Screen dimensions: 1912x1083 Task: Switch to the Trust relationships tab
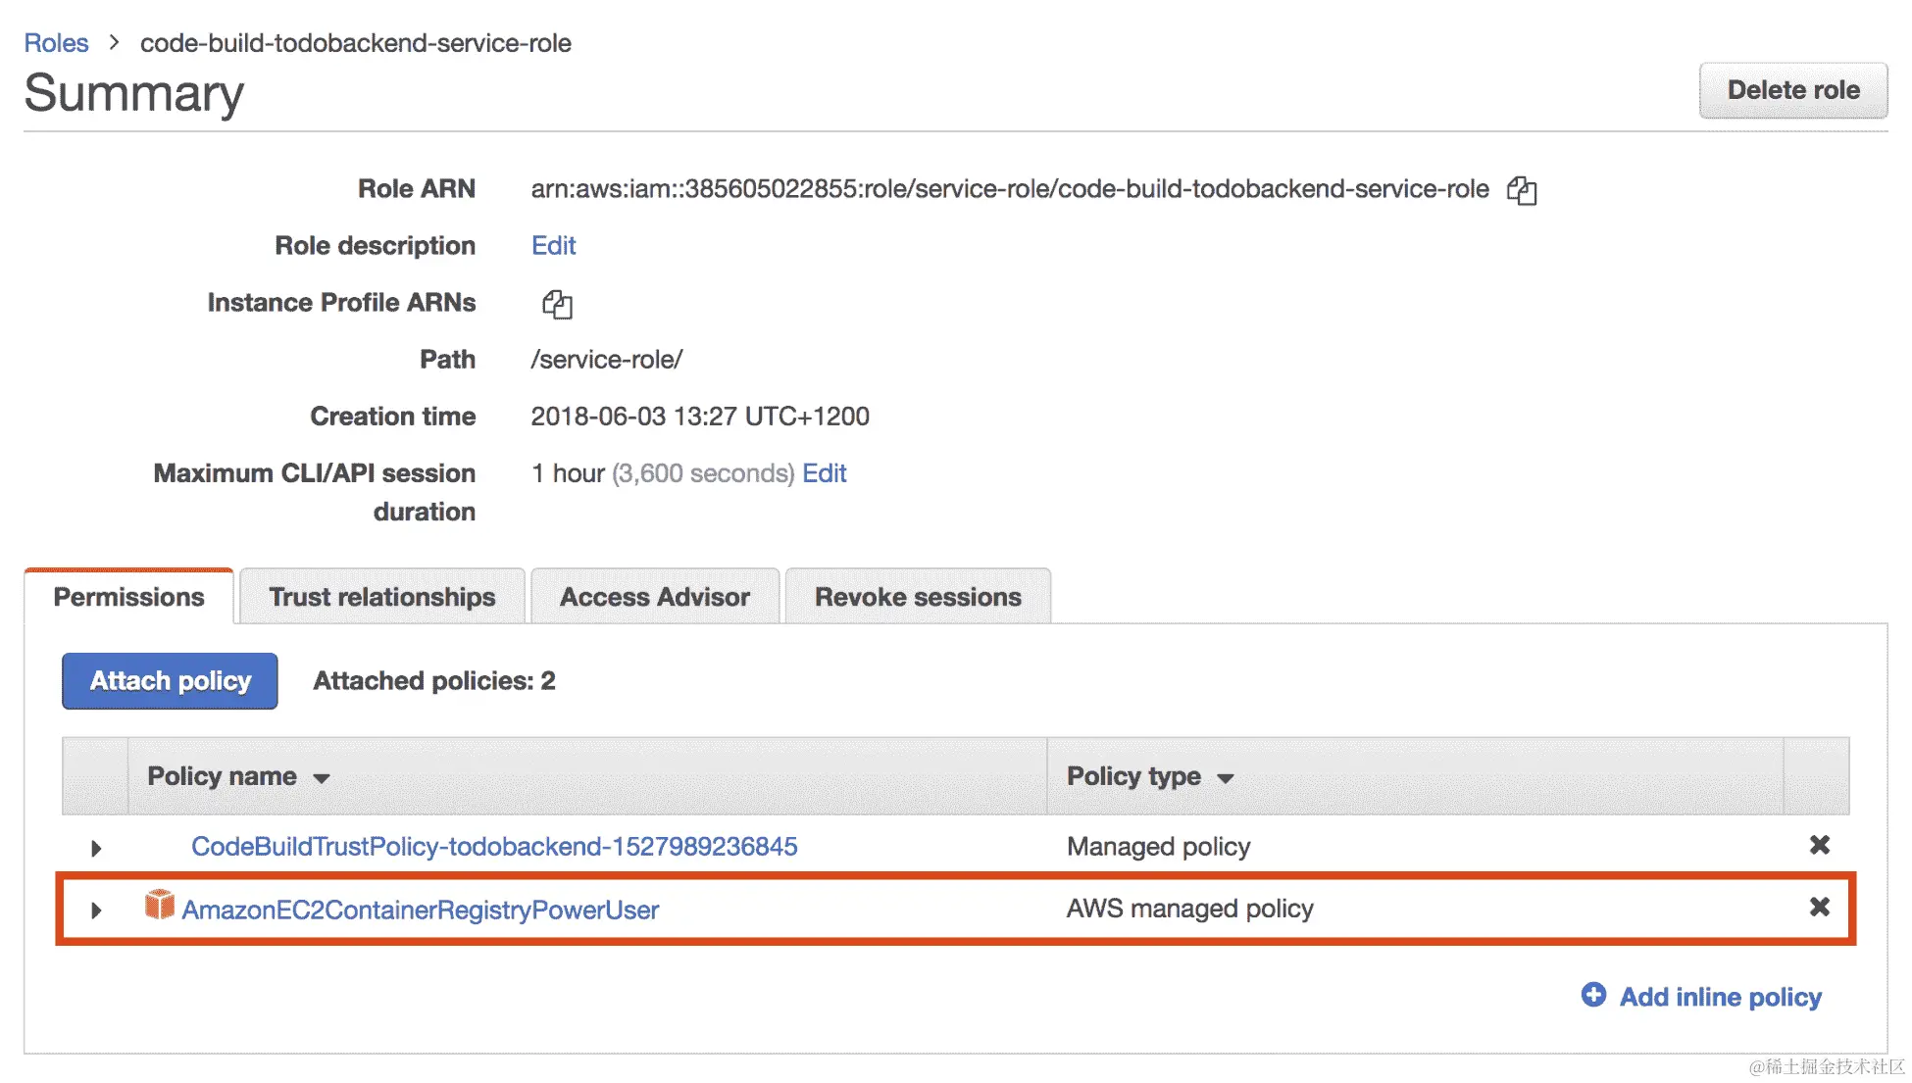pos(381,597)
